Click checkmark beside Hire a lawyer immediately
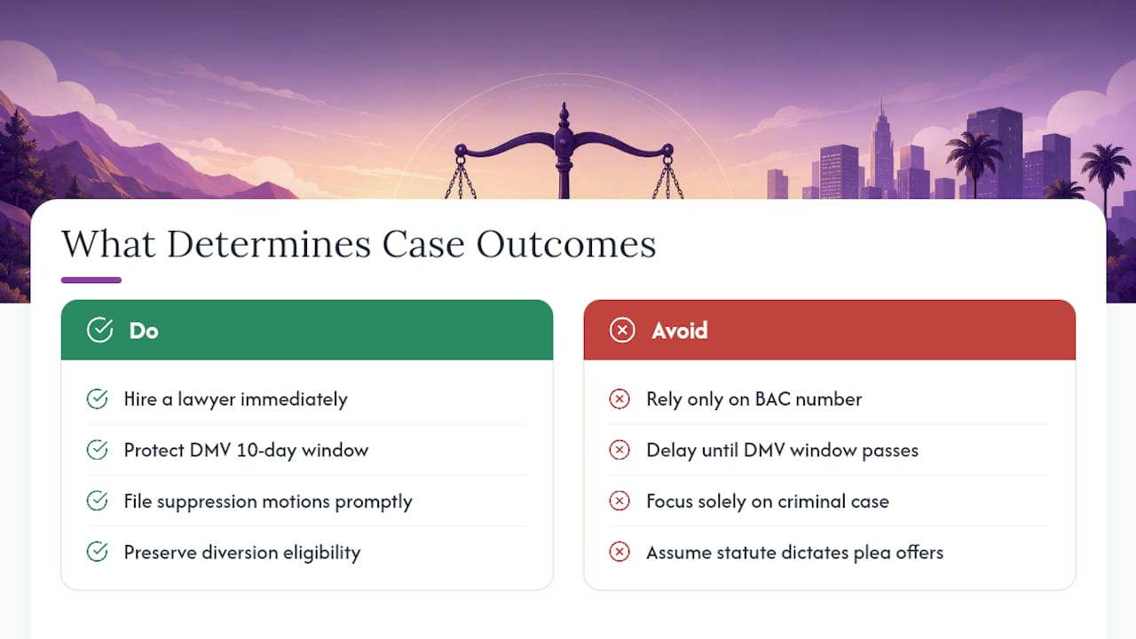Image resolution: width=1136 pixels, height=639 pixels. click(x=98, y=399)
